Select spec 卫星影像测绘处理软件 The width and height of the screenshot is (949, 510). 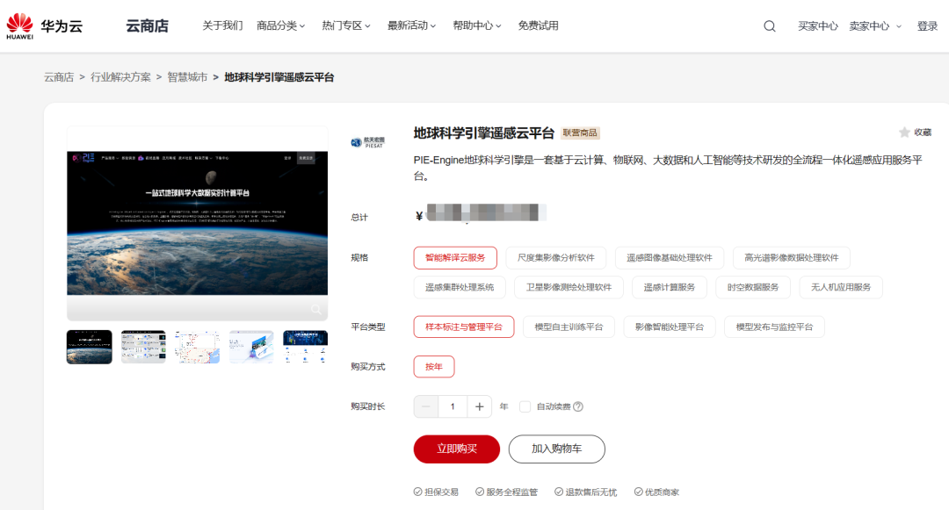569,287
